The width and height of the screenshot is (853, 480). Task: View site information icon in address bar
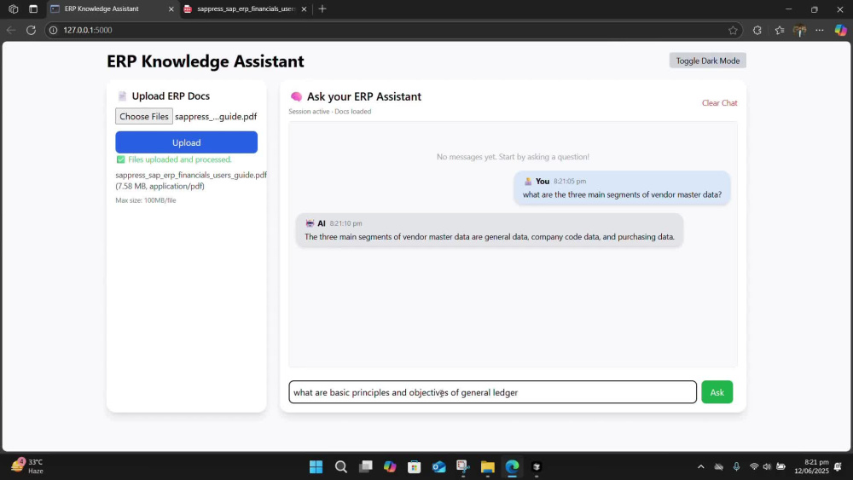click(53, 30)
